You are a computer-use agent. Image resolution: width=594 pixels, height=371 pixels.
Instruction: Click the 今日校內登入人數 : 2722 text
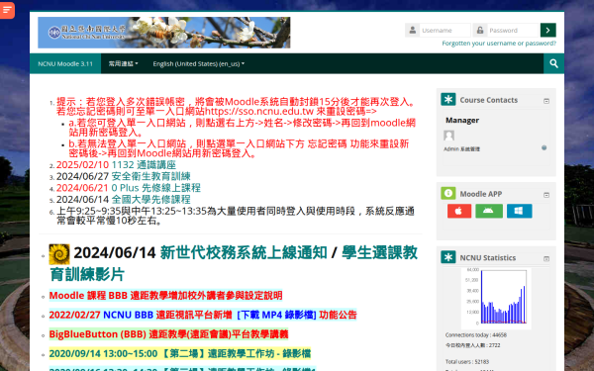click(473, 345)
